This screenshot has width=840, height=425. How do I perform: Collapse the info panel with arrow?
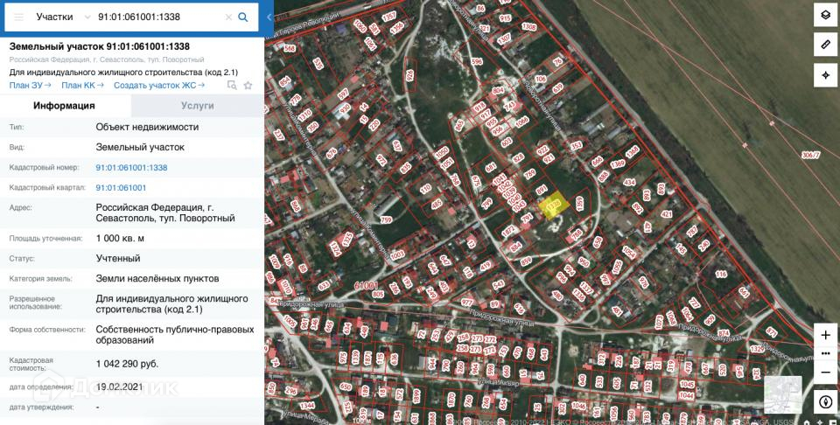tap(269, 17)
